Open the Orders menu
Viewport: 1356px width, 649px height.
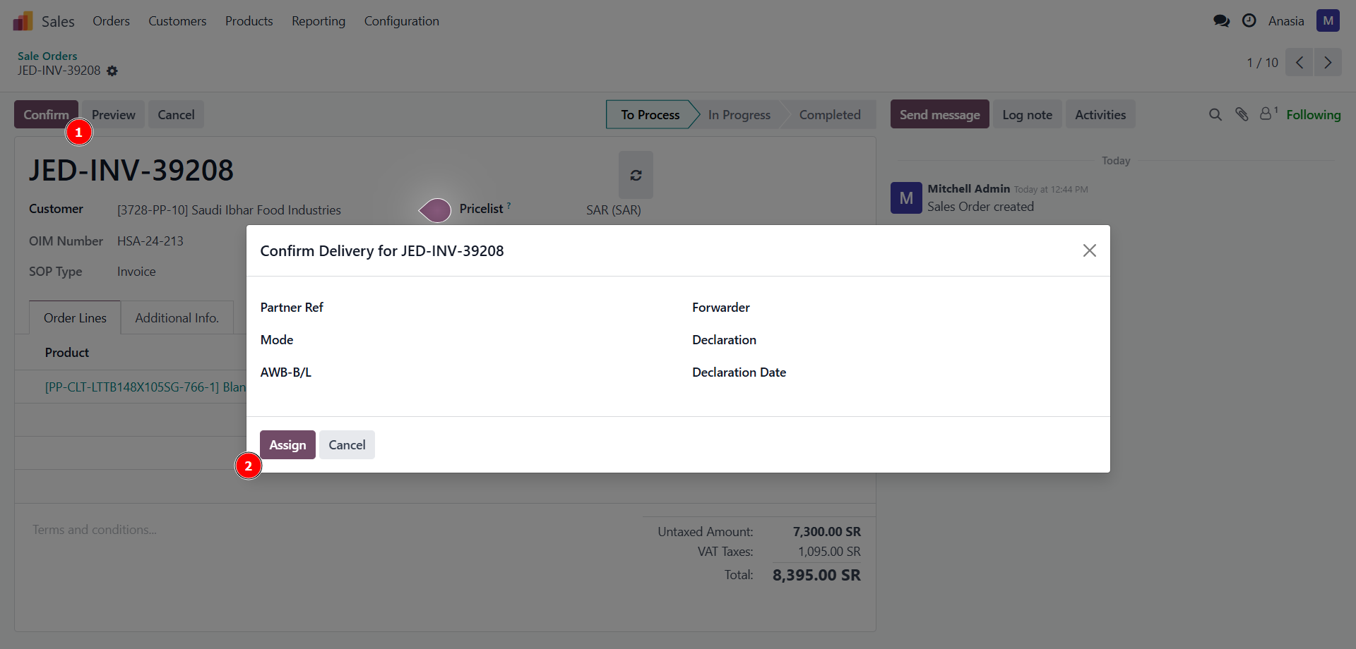click(111, 21)
